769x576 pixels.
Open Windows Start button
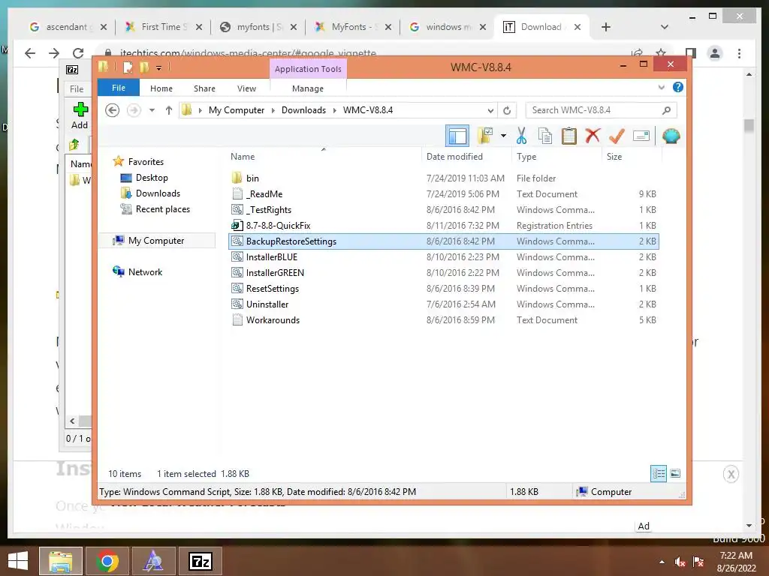(18, 561)
